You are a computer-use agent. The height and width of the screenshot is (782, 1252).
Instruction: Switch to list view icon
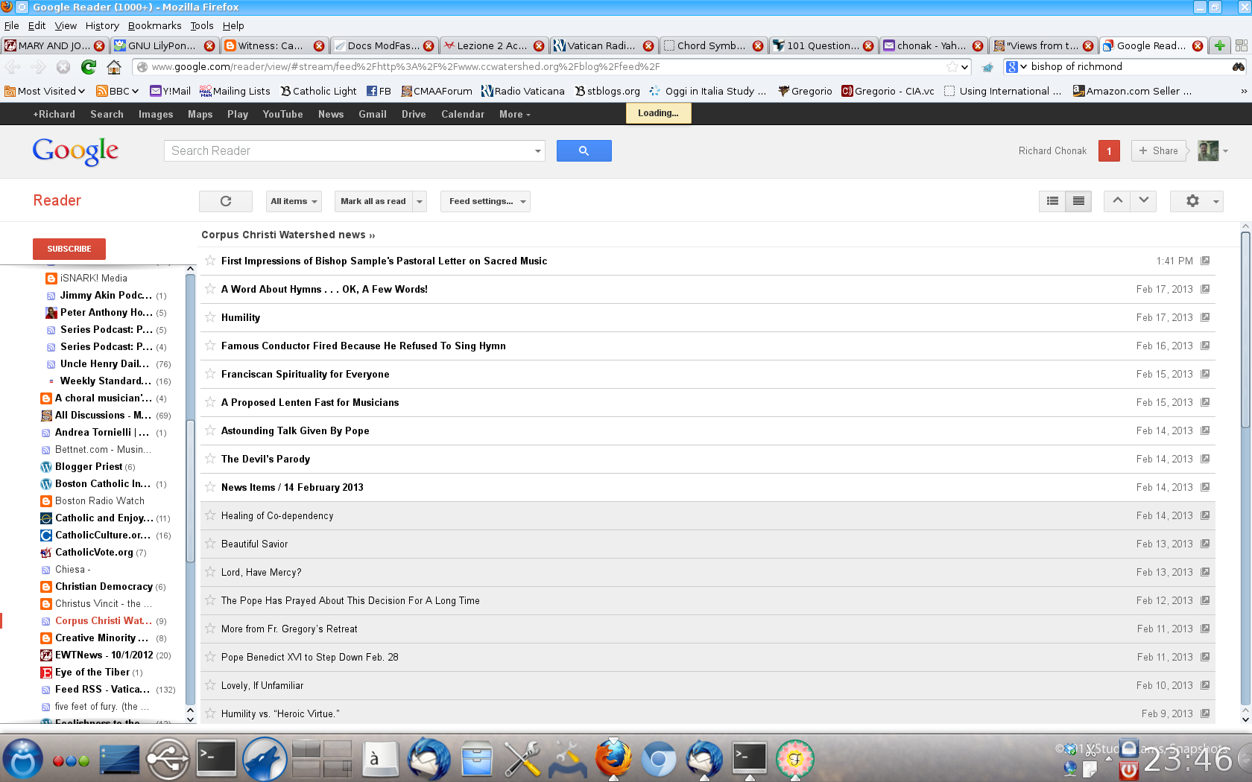point(1078,201)
